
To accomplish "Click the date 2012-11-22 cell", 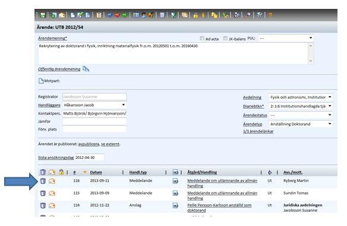I will tap(100, 205).
